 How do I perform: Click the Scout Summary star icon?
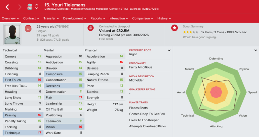click(175, 28)
